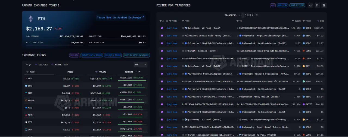Click the PRICE column header
Viewport: 348px width, 137px height.
coord(70,72)
